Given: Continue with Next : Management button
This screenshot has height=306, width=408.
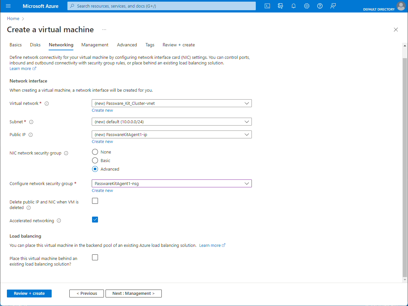Looking at the screenshot, I should pyautogui.click(x=133, y=294).
